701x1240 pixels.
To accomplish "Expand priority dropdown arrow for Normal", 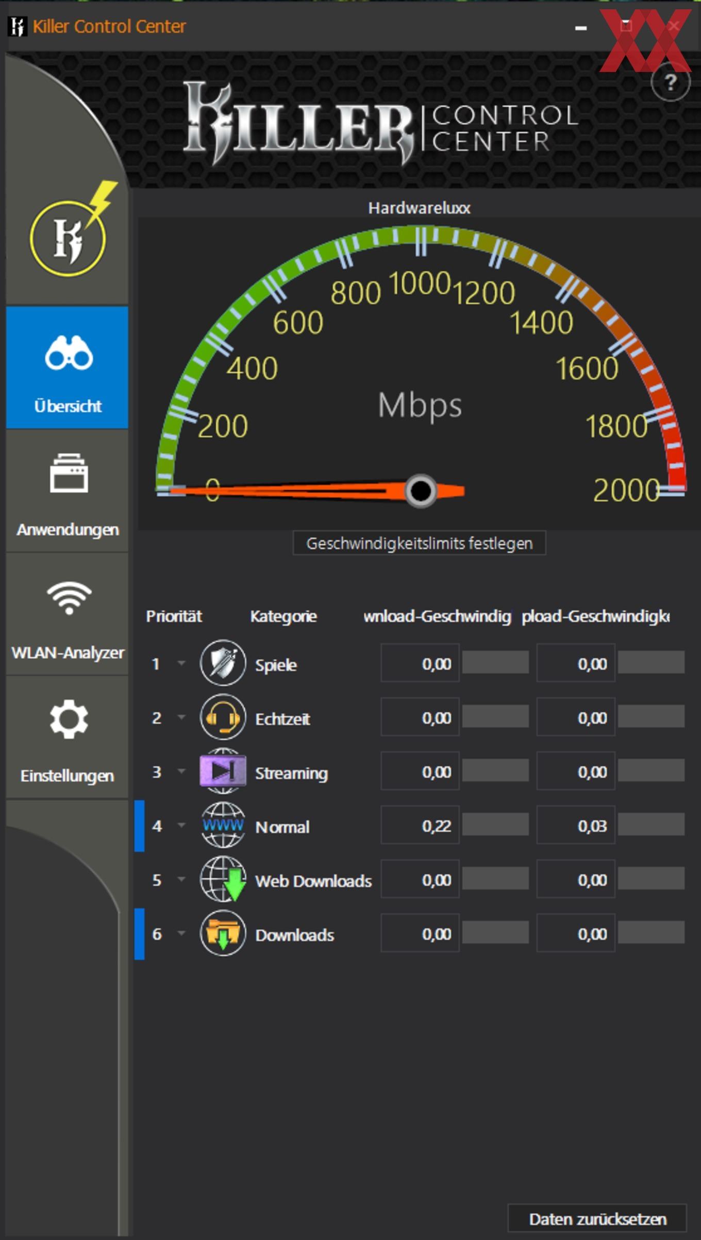I will click(181, 825).
